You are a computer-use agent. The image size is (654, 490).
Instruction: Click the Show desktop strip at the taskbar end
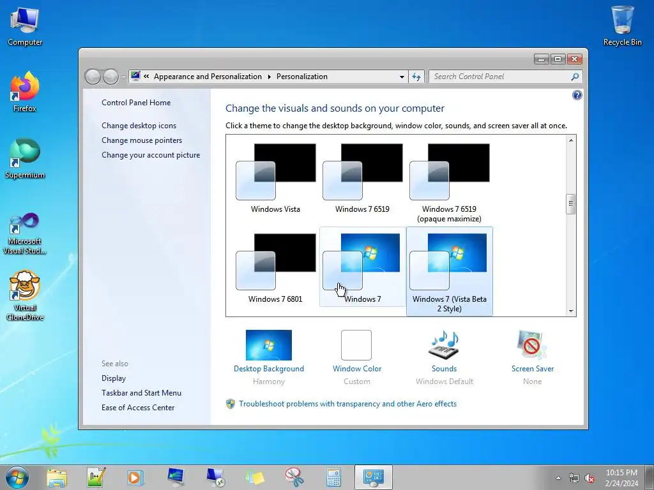[x=650, y=477]
